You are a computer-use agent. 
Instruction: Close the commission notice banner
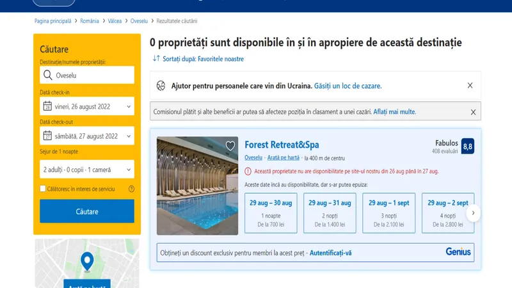pos(473,112)
